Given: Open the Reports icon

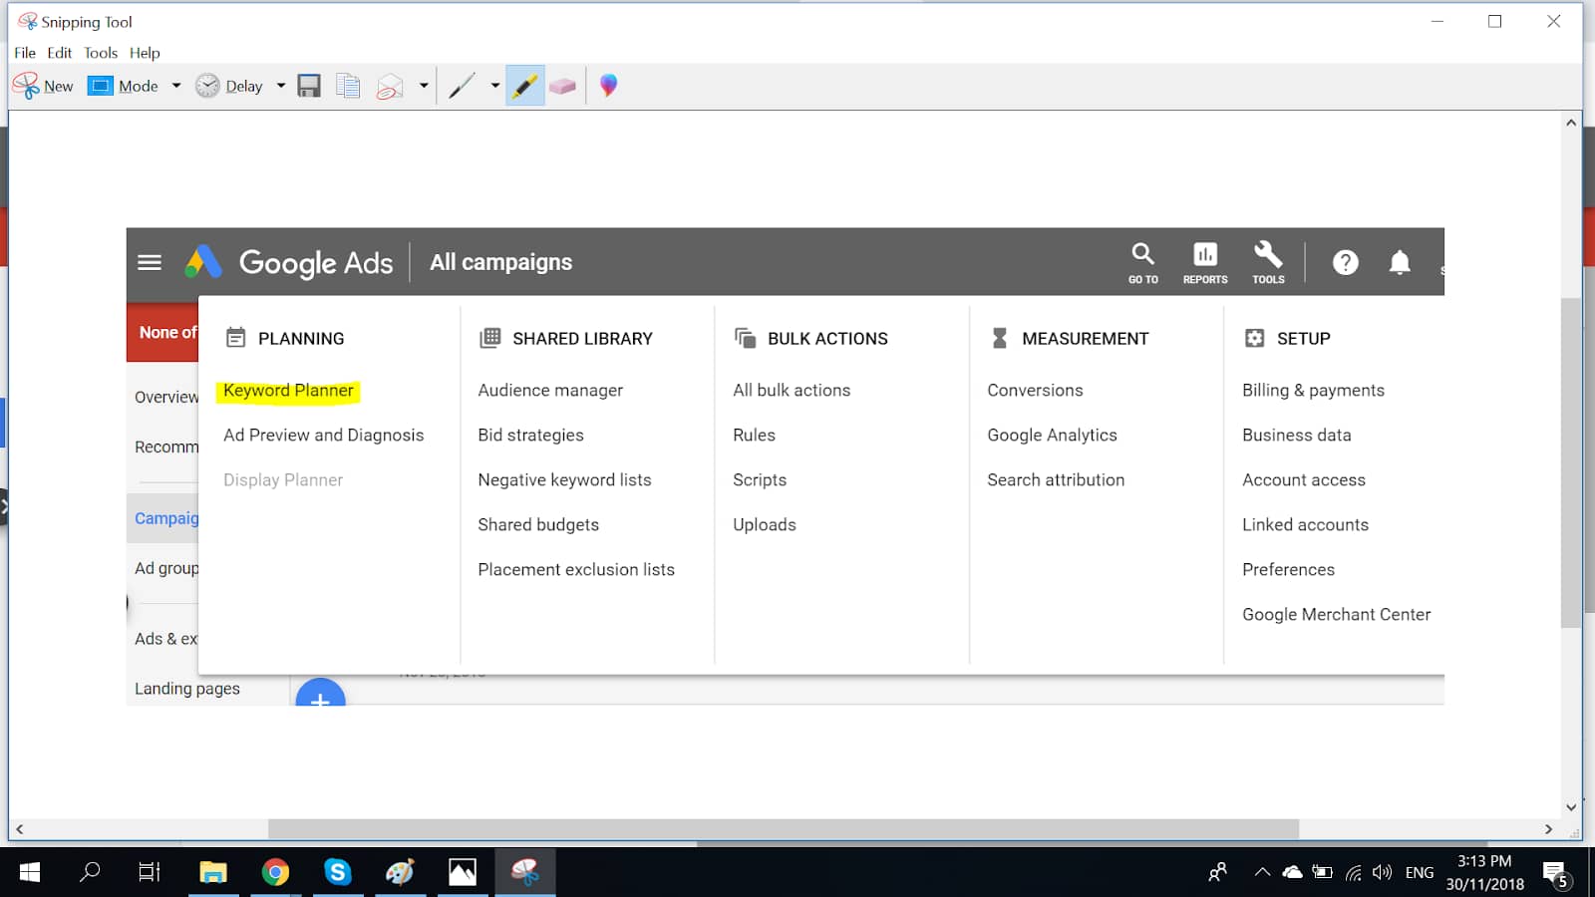Looking at the screenshot, I should click(1205, 263).
